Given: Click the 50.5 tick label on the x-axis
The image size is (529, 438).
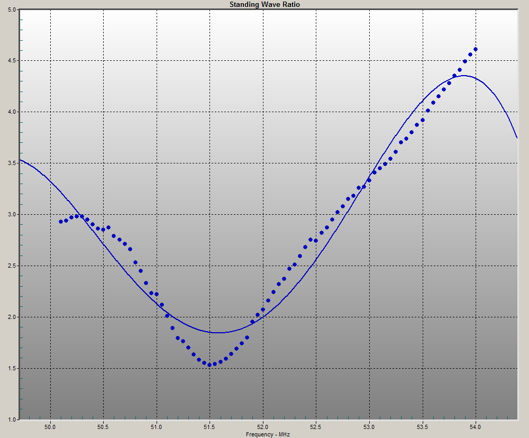Looking at the screenshot, I should (x=103, y=426).
